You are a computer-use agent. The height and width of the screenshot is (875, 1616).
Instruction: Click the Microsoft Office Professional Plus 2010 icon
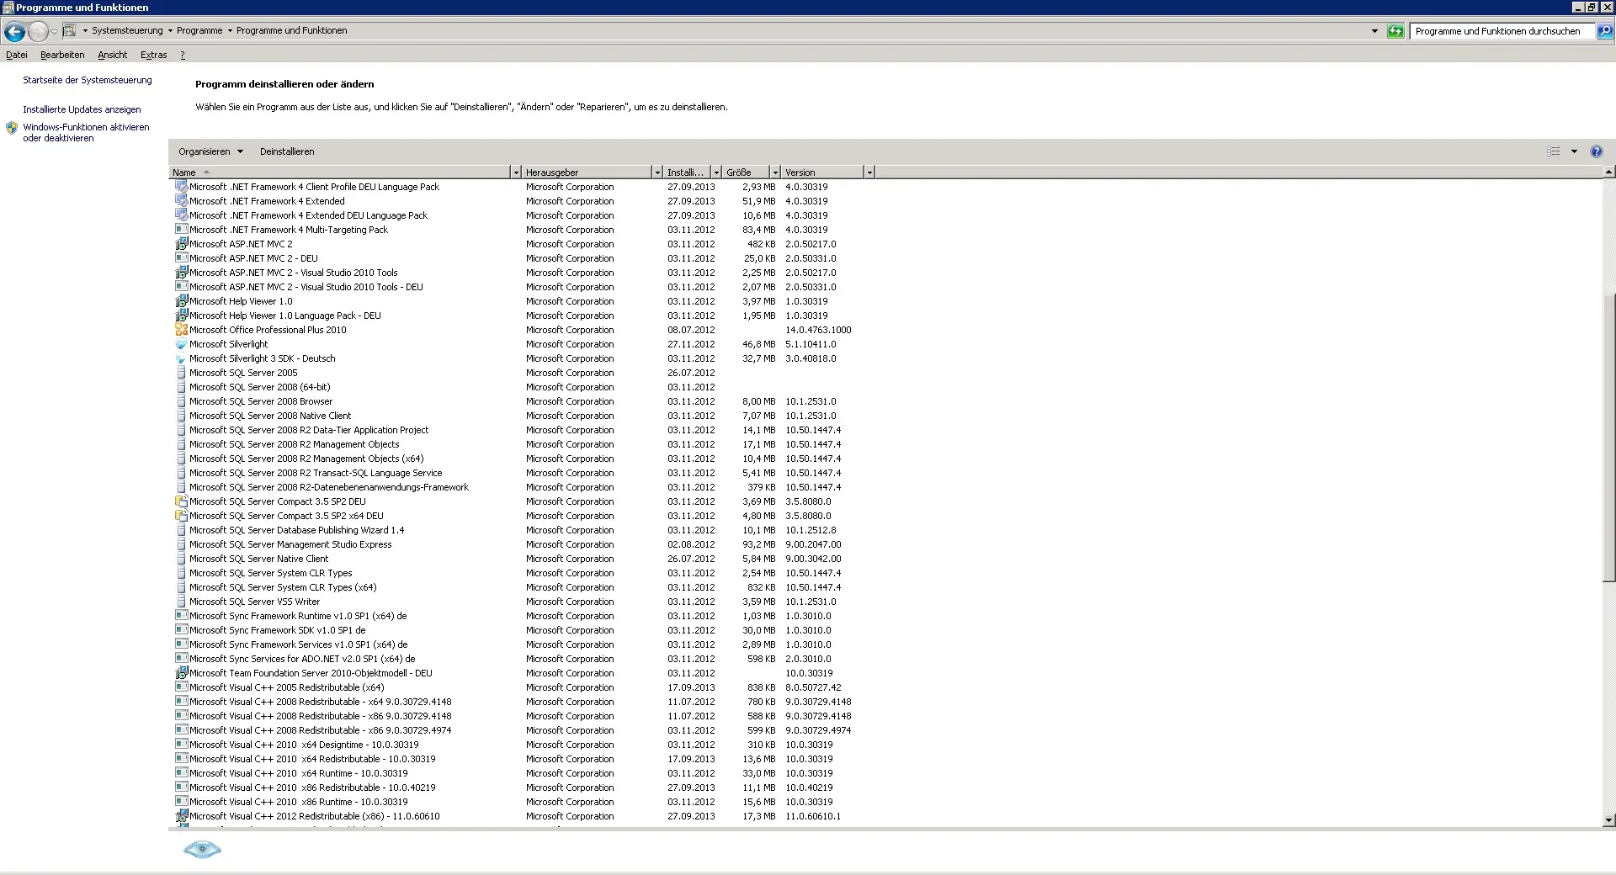[x=181, y=330]
